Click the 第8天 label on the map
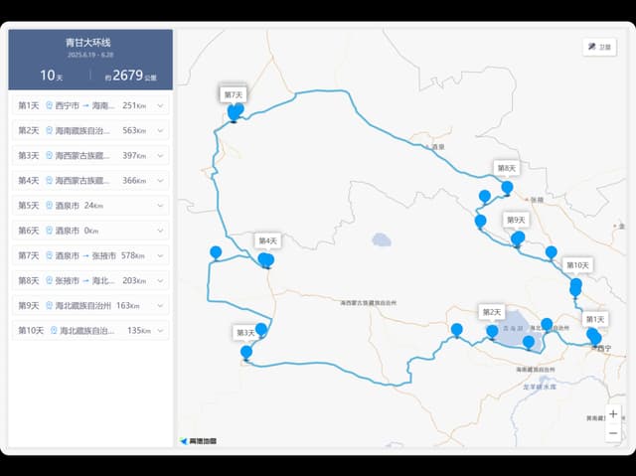 point(506,168)
